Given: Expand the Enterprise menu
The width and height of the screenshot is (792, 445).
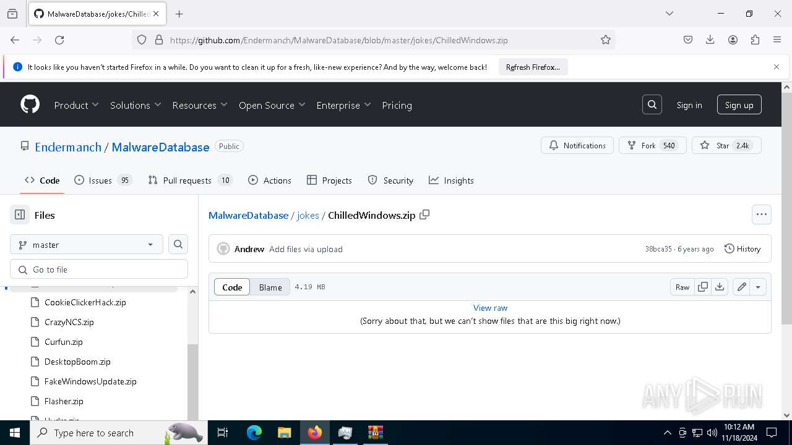Looking at the screenshot, I should pyautogui.click(x=343, y=105).
